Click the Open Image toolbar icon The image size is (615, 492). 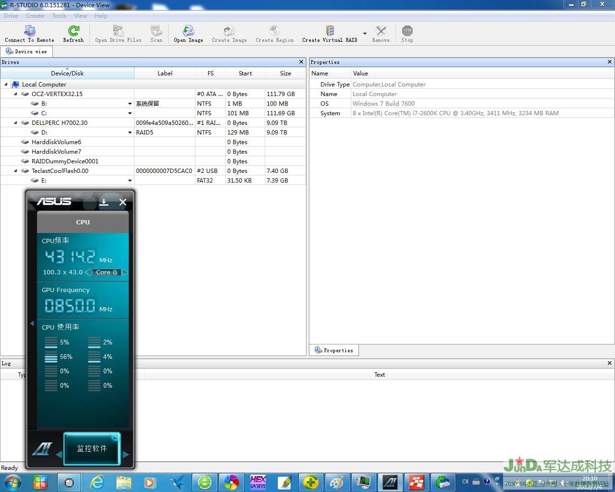(x=188, y=34)
